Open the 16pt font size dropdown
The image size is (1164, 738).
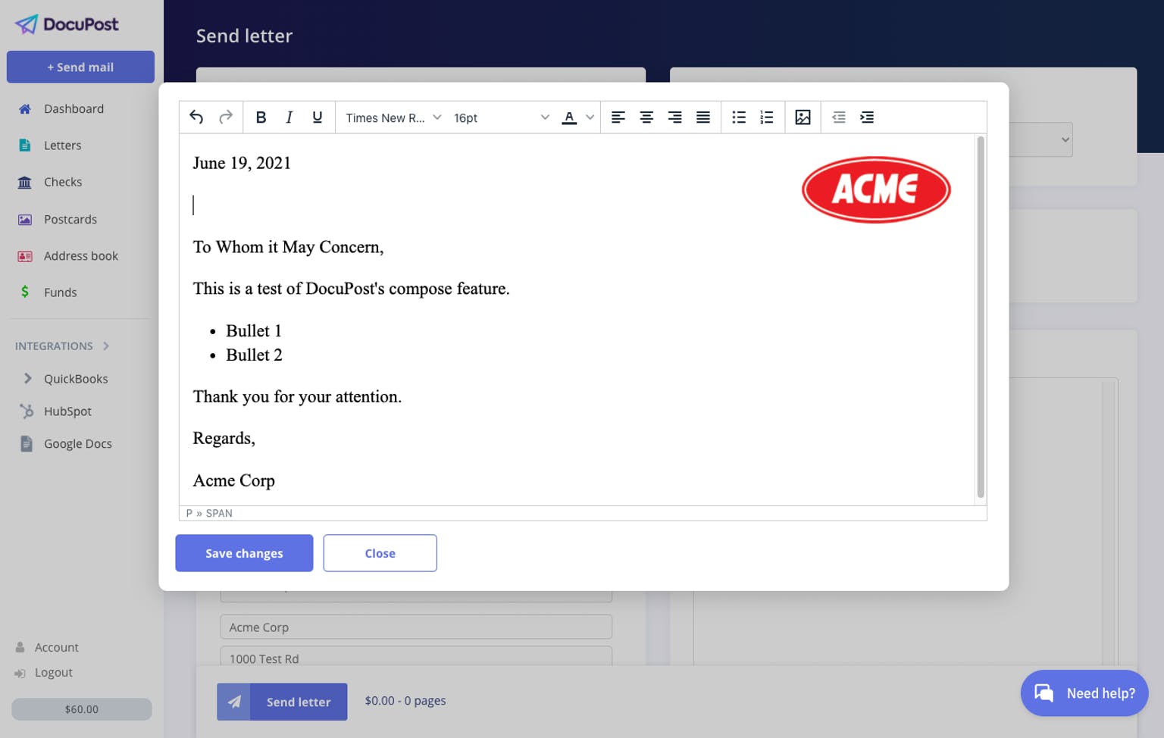501,117
